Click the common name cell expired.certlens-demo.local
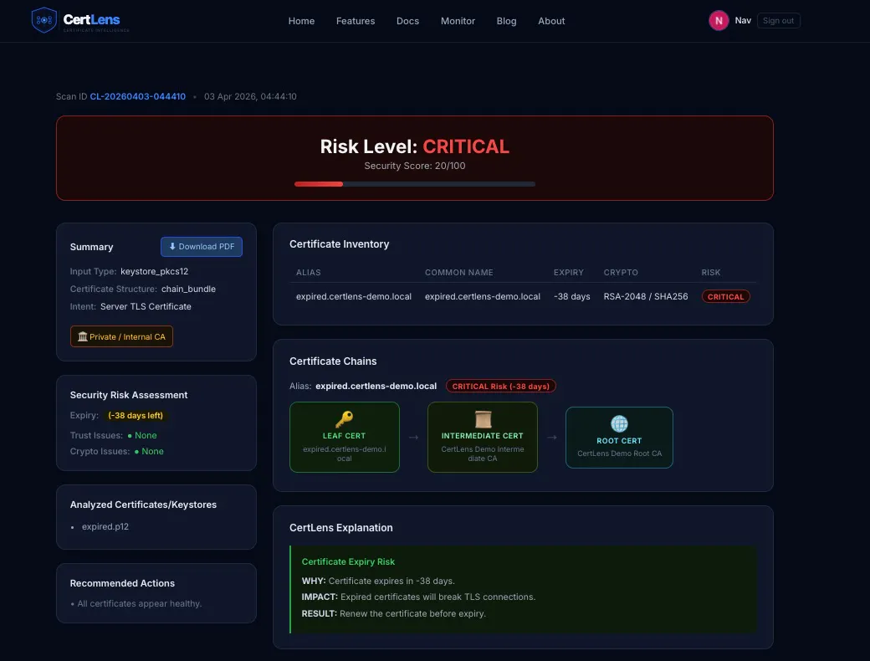The height and width of the screenshot is (661, 870). [483, 296]
